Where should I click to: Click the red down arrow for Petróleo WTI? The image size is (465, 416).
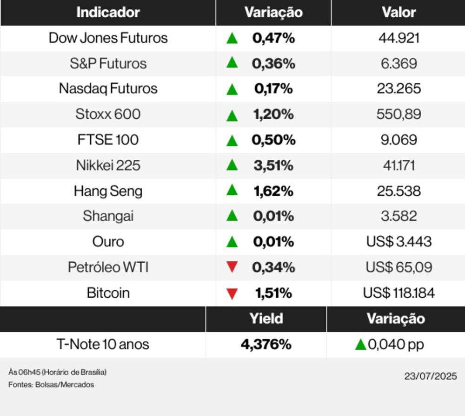pyautogui.click(x=232, y=267)
